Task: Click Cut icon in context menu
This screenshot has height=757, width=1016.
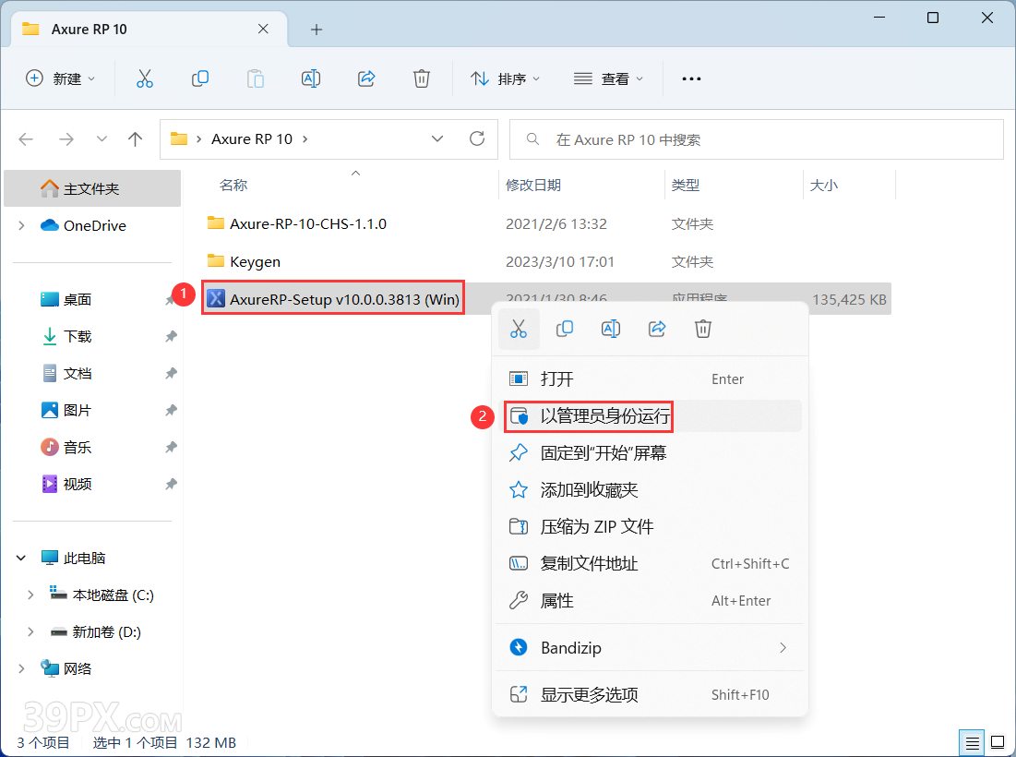Action: [519, 330]
